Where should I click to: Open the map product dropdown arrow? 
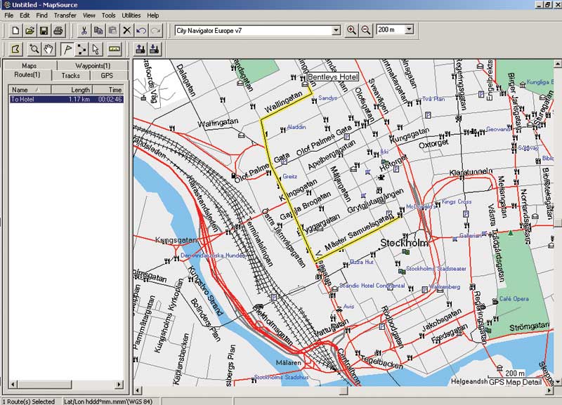pos(336,30)
